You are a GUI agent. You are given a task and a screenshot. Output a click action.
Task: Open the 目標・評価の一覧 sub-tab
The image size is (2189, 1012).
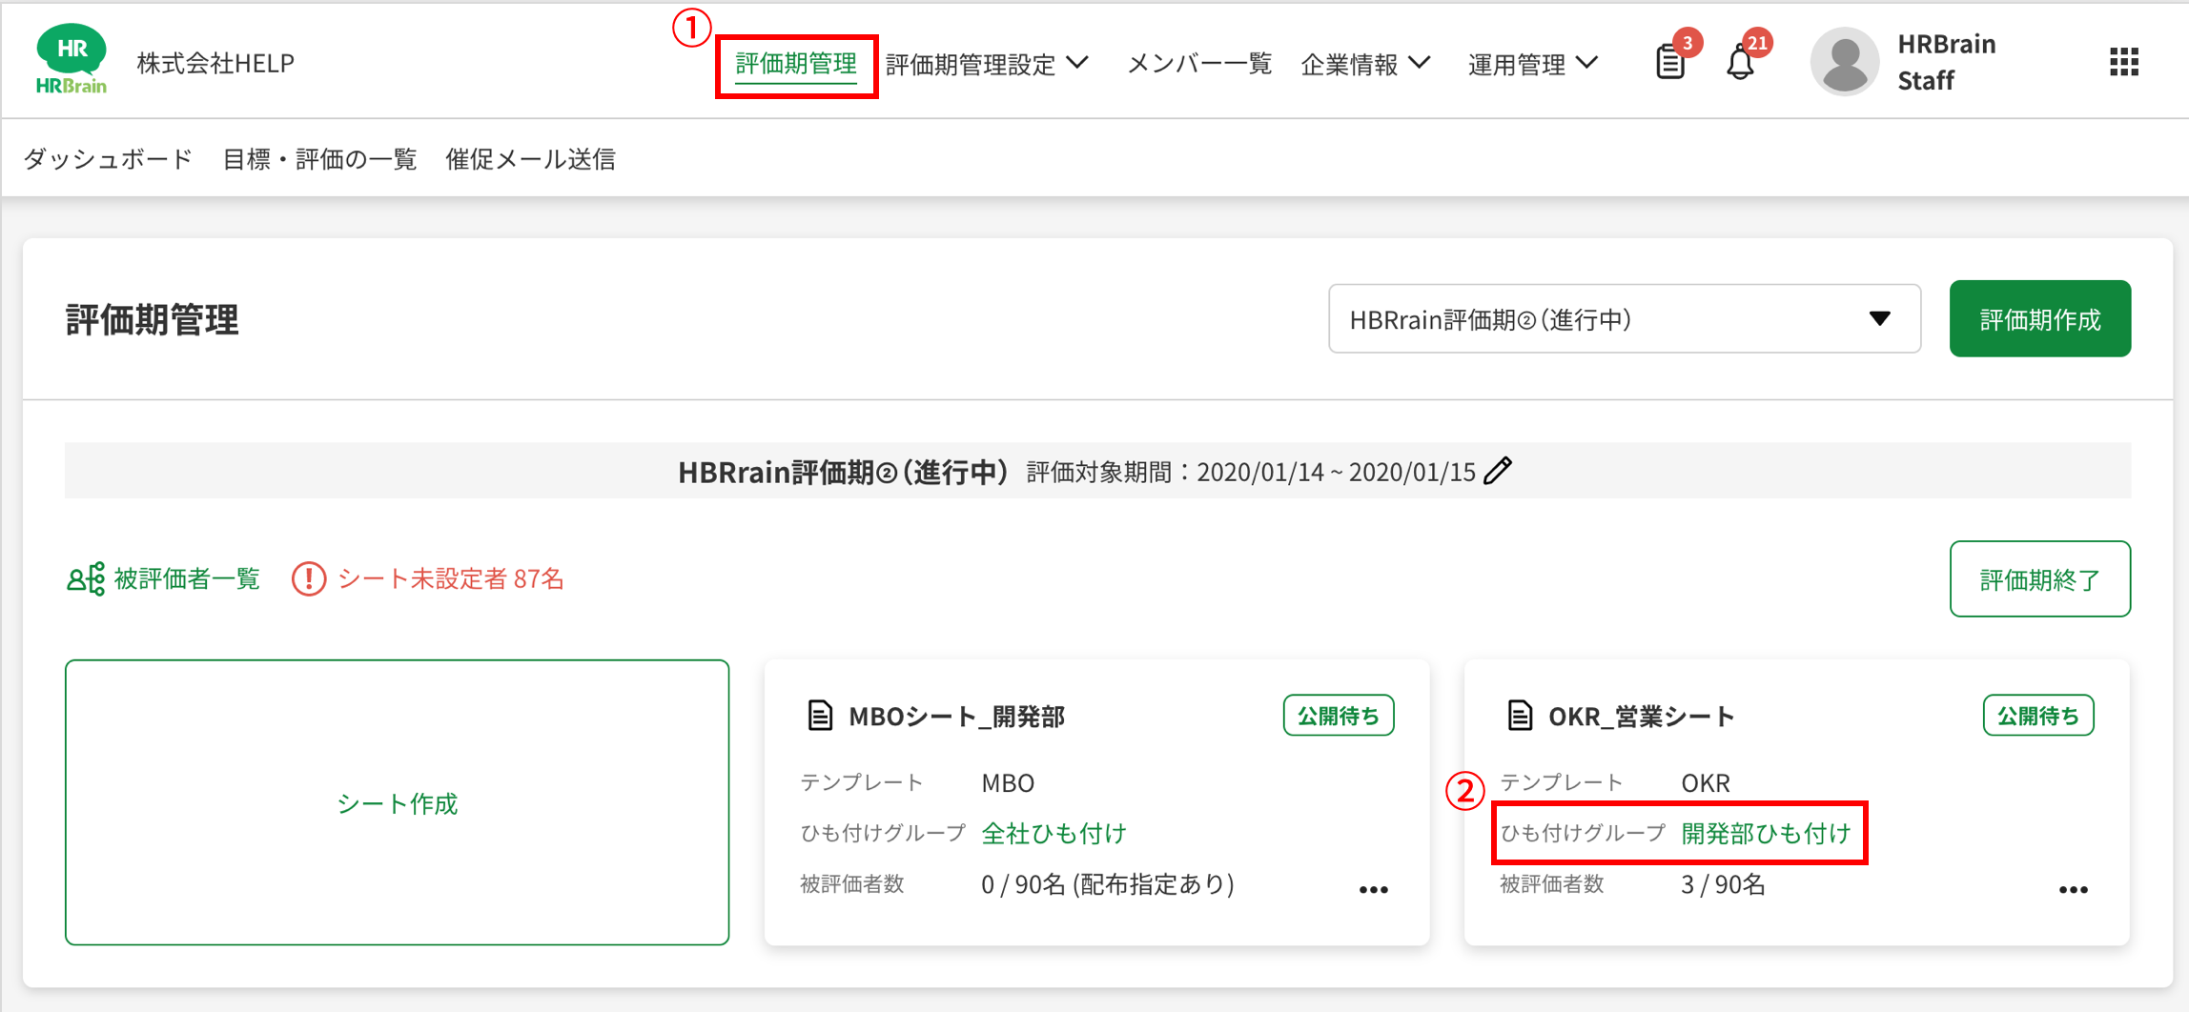point(319,158)
